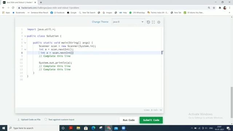Collapse the Solution class fold arrow
The width and height of the screenshot is (233, 131).
(25, 36)
